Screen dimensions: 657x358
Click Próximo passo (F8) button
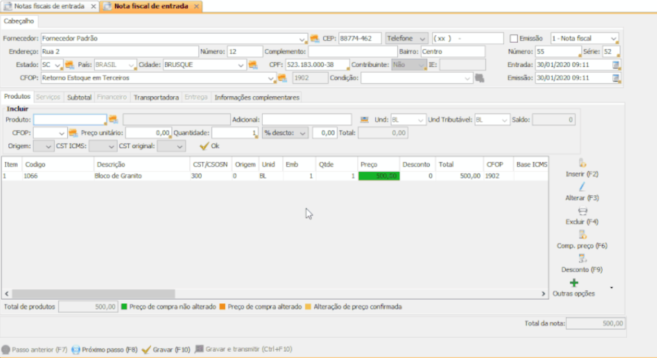[x=104, y=350]
